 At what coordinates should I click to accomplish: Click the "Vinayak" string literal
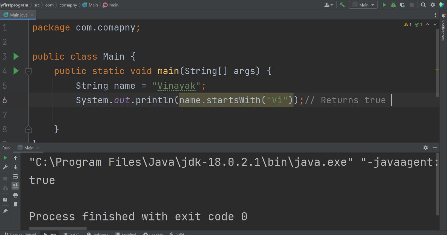(176, 86)
